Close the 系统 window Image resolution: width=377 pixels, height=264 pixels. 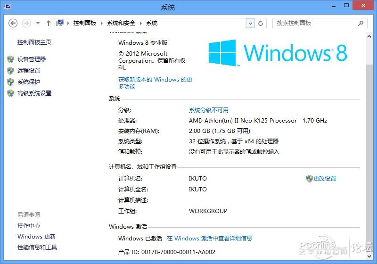(363, 5)
